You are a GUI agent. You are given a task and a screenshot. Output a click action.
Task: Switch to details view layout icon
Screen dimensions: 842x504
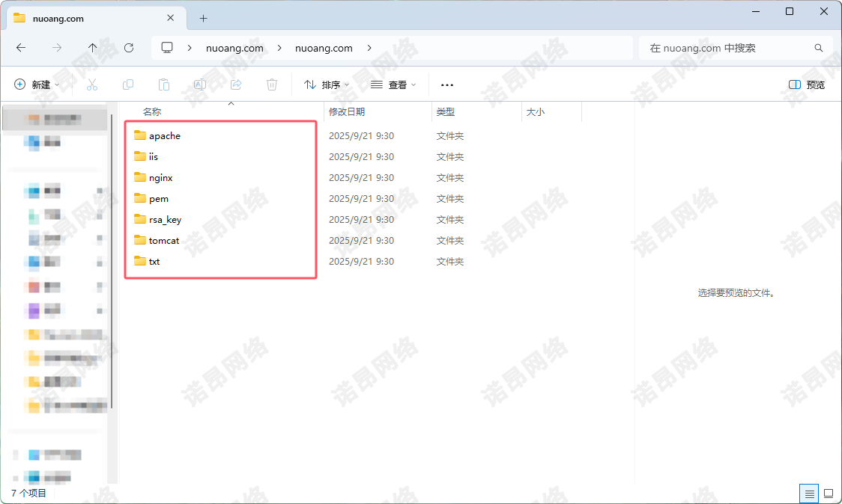pyautogui.click(x=808, y=494)
